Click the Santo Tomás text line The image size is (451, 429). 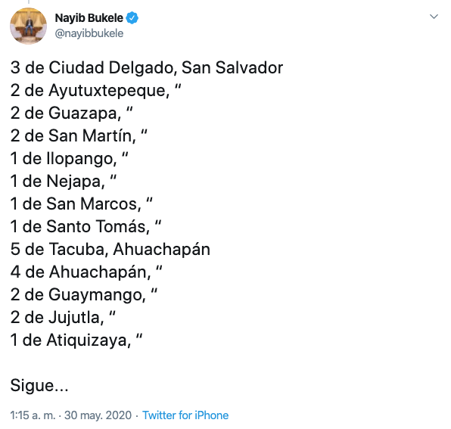click(x=86, y=226)
